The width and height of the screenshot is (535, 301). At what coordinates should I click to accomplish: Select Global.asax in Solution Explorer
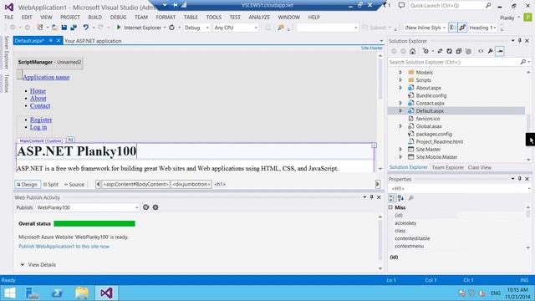tap(429, 126)
